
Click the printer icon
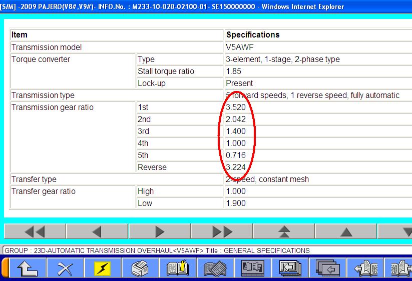pos(140,268)
